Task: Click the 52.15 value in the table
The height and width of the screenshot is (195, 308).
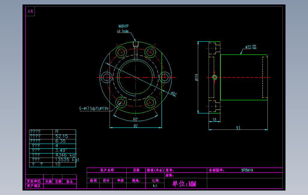Action: [x=62, y=136]
